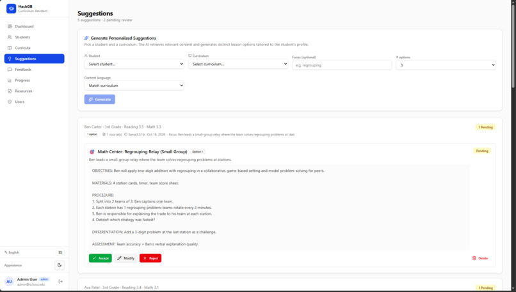
Task: Reject the Regrouping Relay suggestion
Action: pos(150,258)
